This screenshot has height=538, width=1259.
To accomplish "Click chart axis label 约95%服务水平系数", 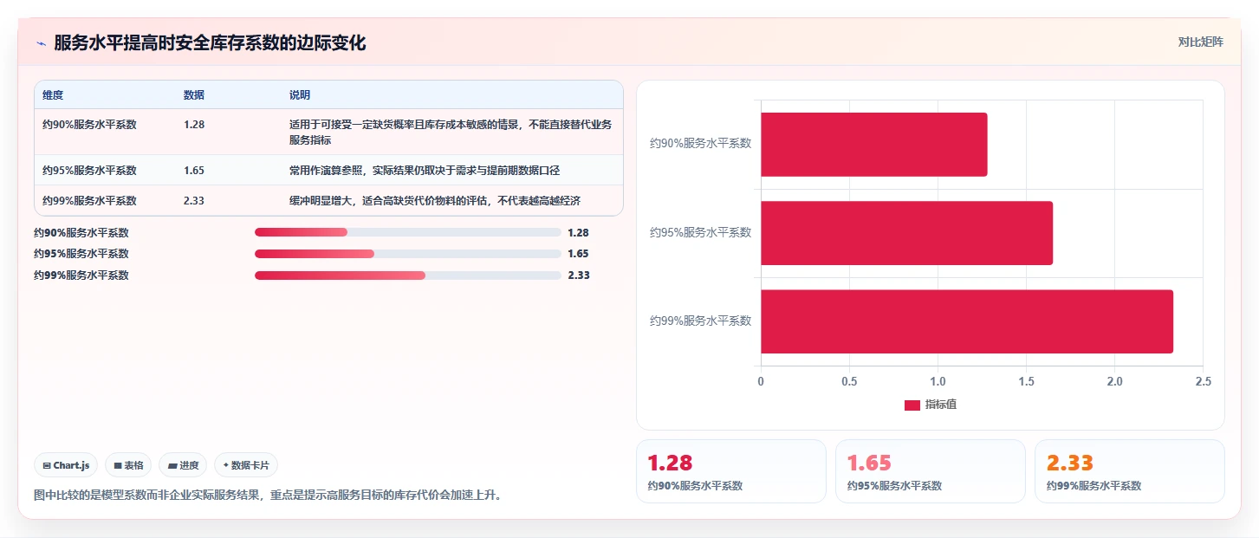I will coord(701,232).
